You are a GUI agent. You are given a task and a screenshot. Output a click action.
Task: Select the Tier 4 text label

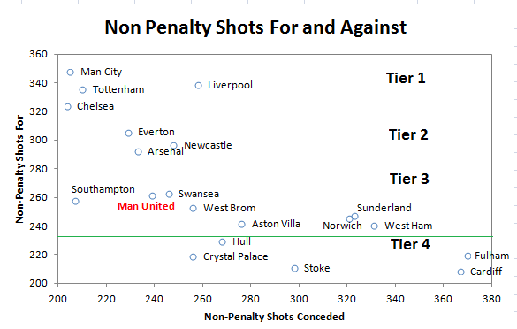[x=410, y=244]
